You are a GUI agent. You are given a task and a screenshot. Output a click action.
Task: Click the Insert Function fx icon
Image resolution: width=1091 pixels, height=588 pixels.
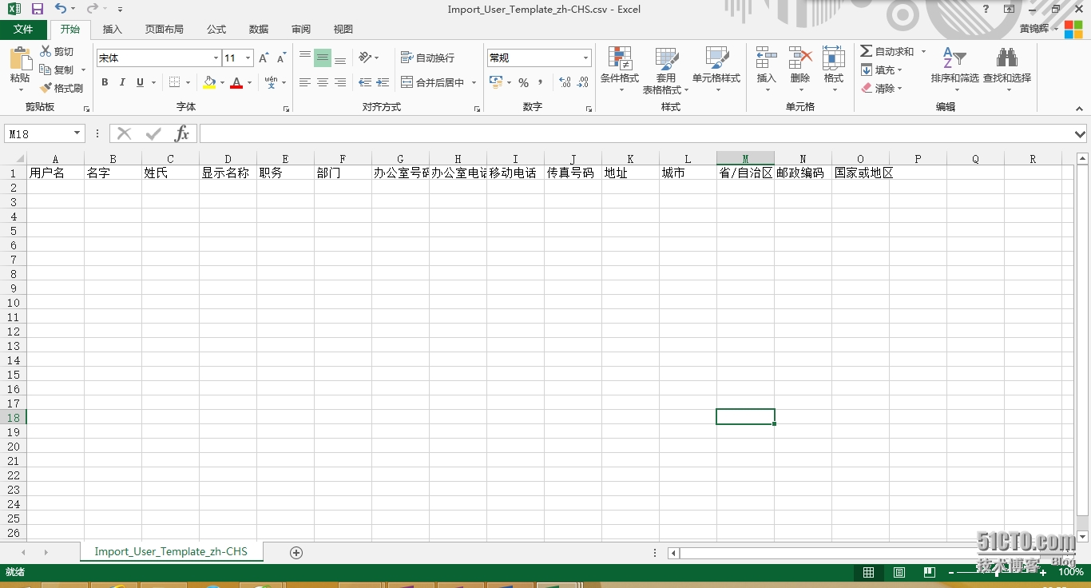click(x=182, y=134)
